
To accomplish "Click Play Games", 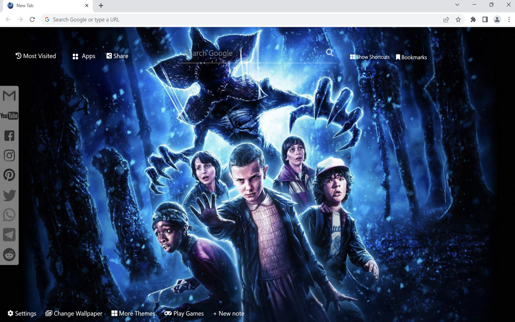I will click(x=184, y=314).
